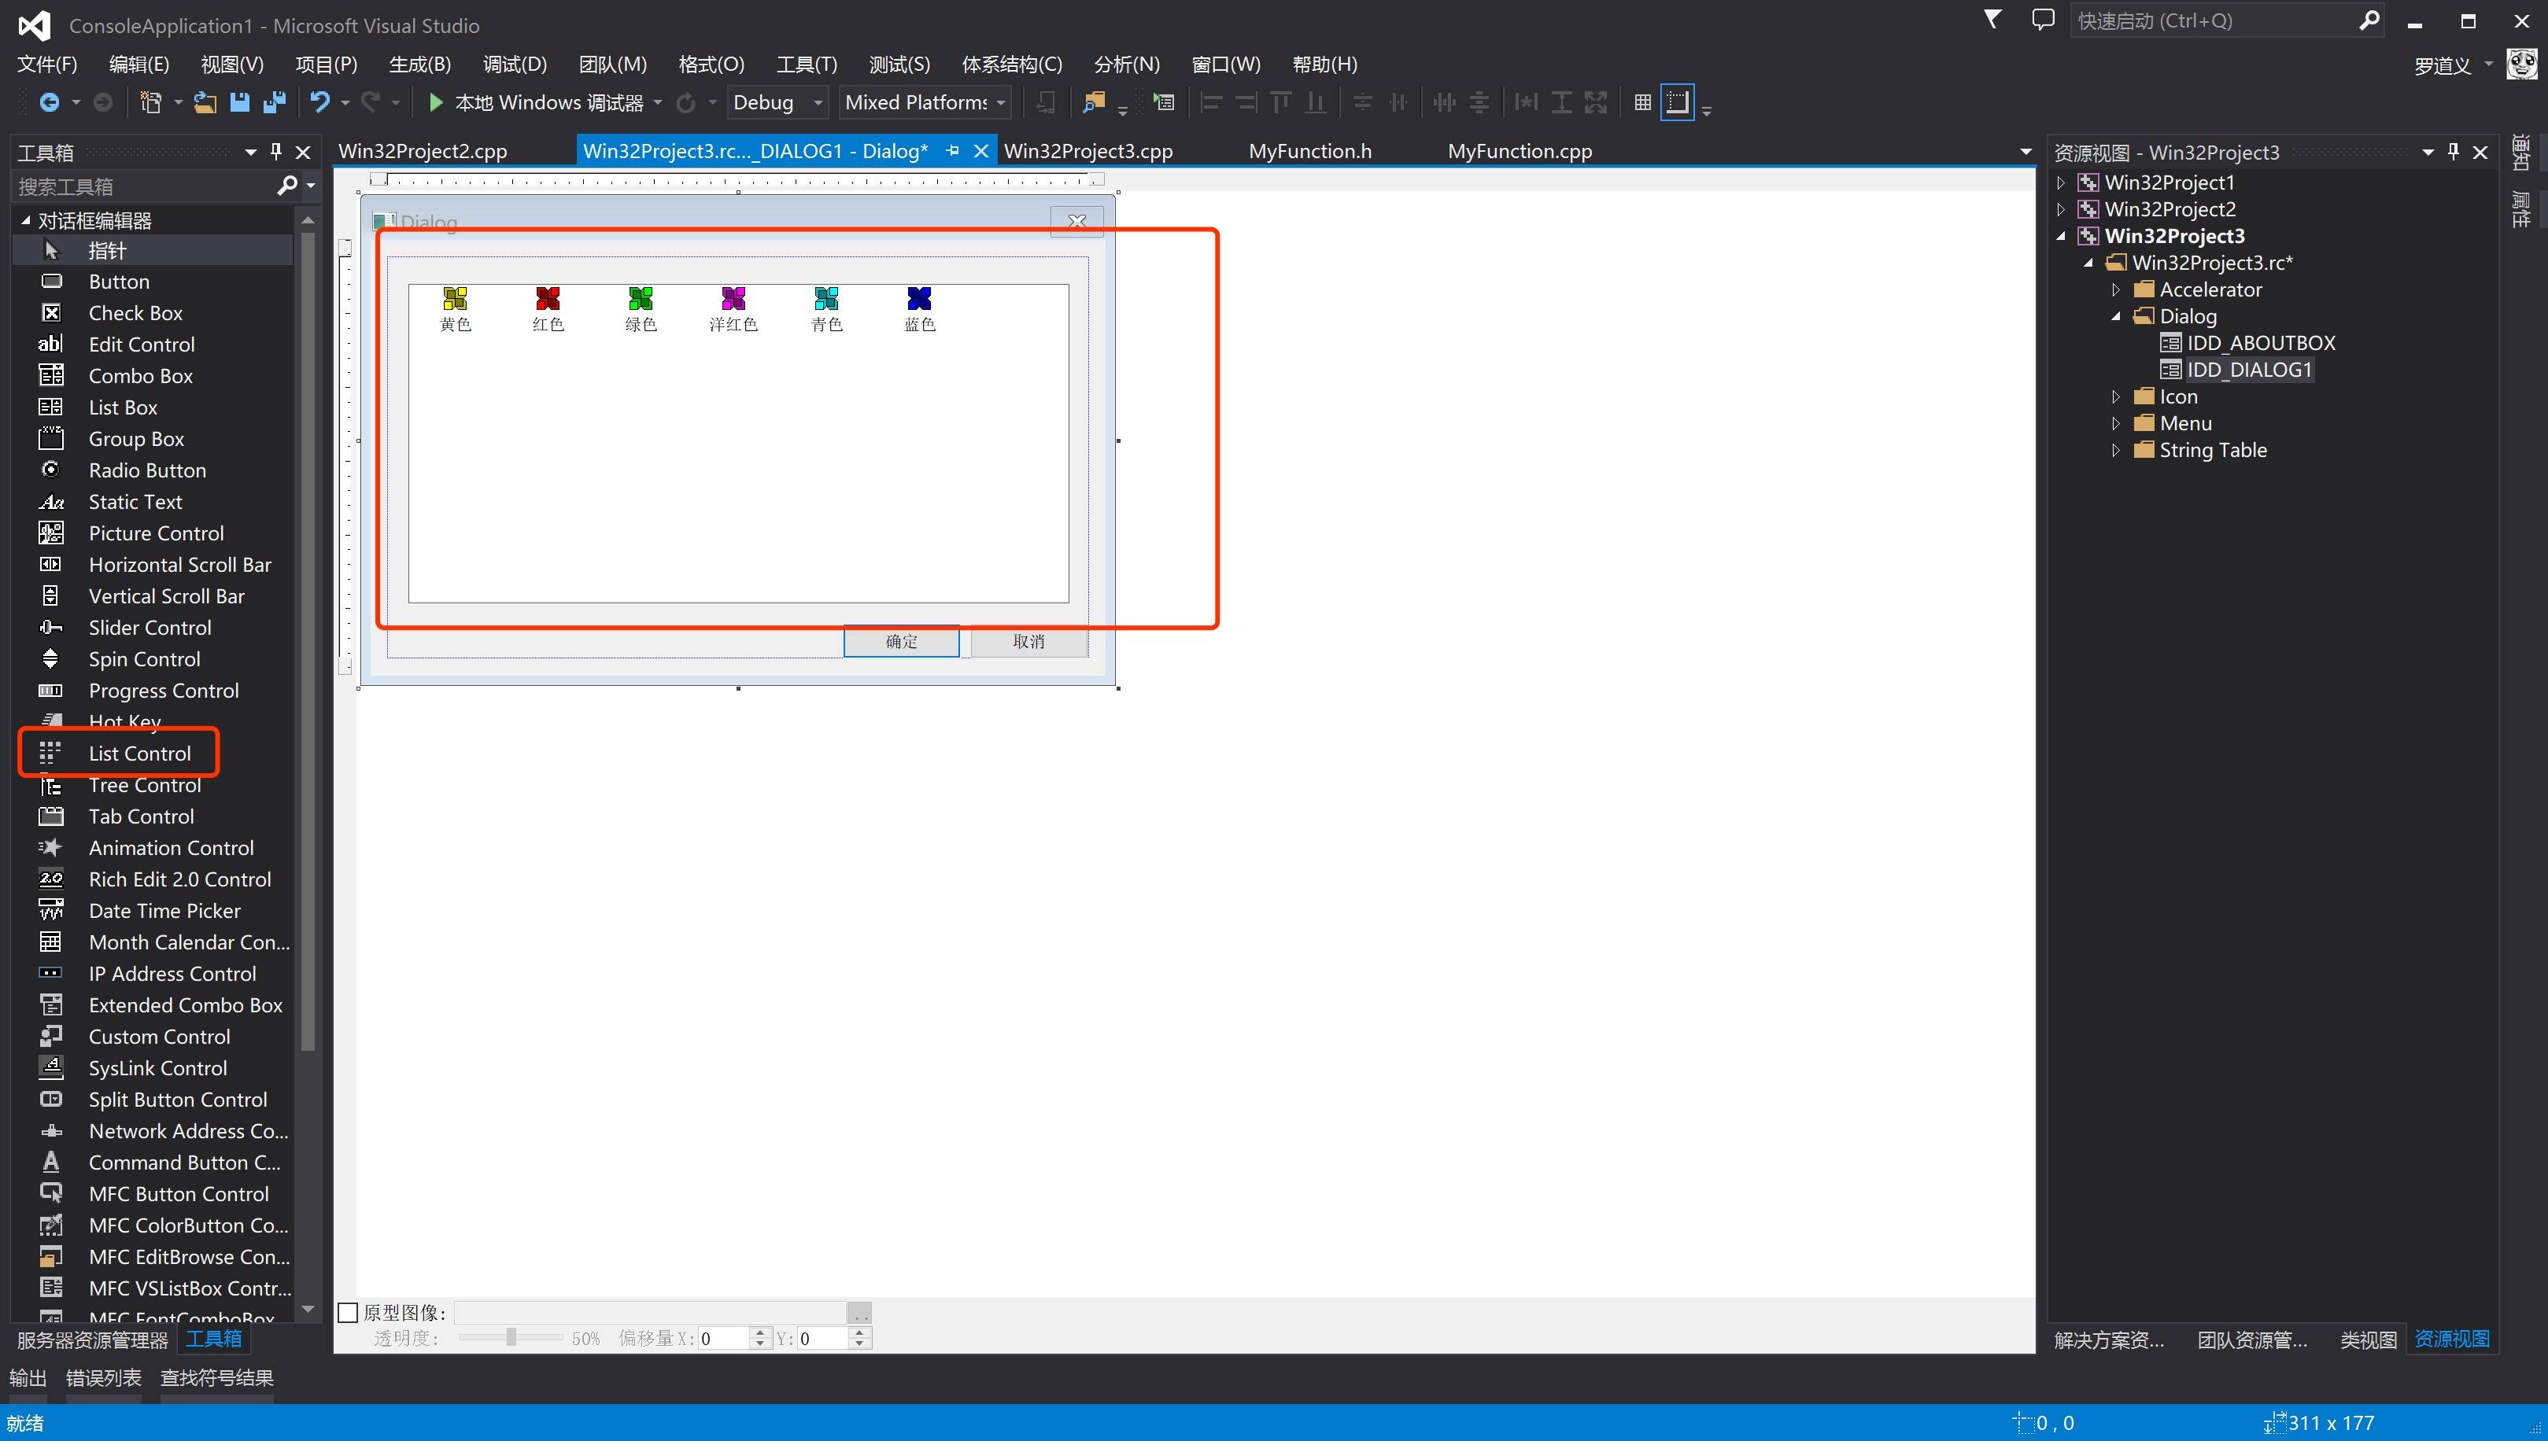The width and height of the screenshot is (2548, 1441).
Task: Enable the prototype image checkbox
Action: tap(349, 1312)
